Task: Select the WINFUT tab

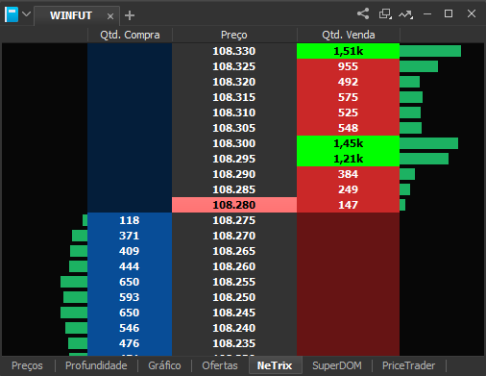Action: [x=71, y=15]
